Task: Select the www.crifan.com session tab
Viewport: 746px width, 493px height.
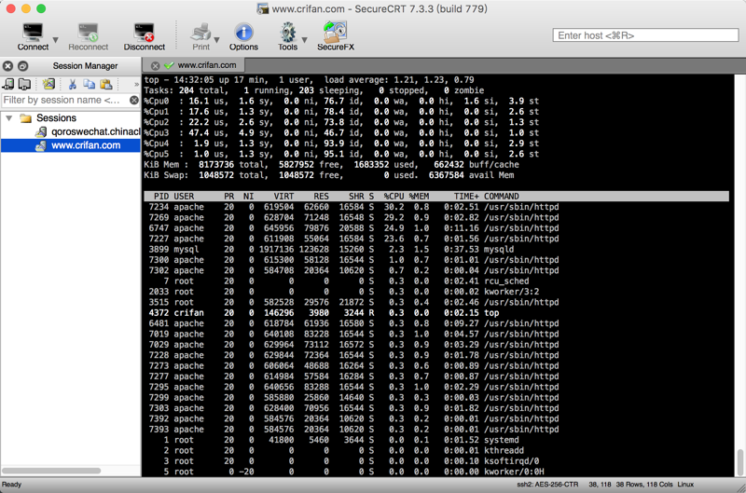Action: [194, 65]
